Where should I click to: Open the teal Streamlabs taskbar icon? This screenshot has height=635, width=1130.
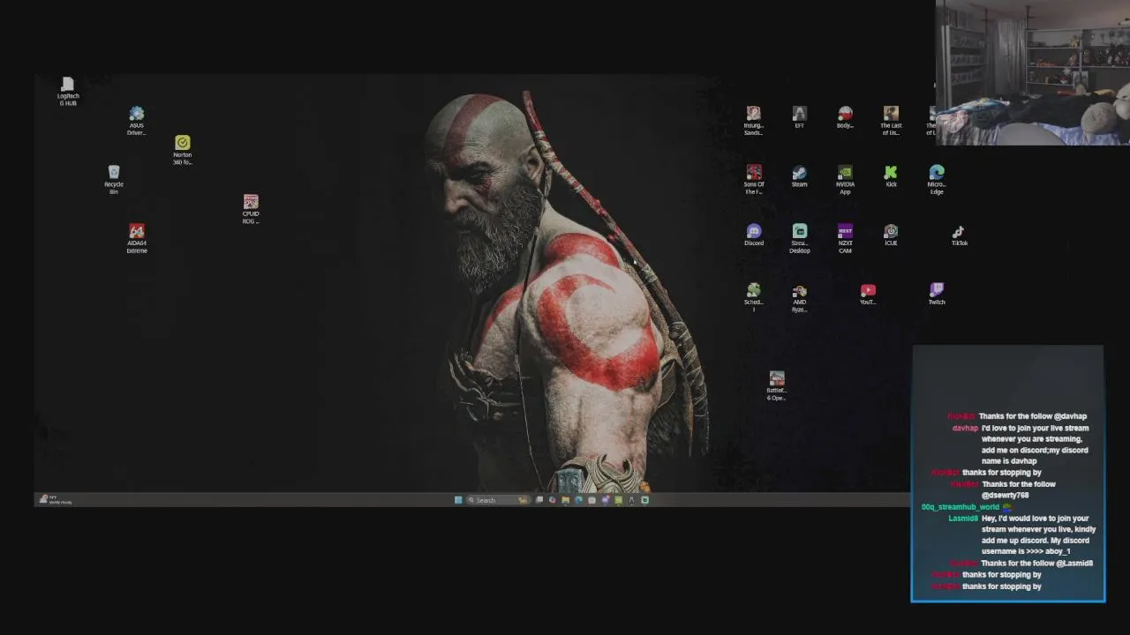[645, 500]
